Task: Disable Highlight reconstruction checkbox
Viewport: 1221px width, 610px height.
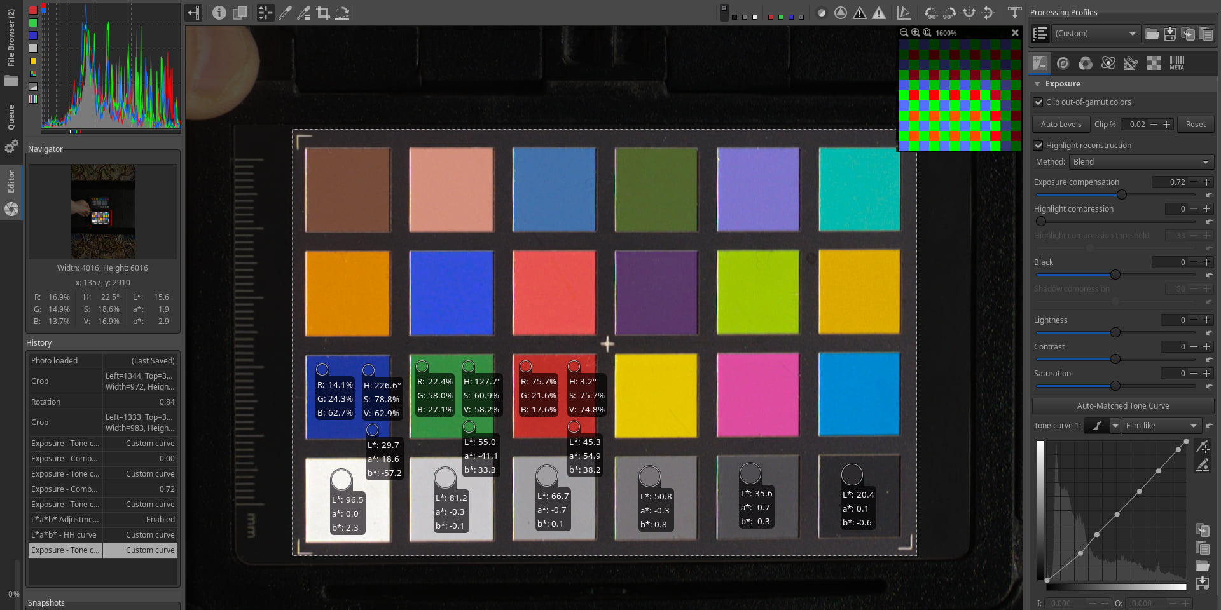Action: click(1038, 146)
